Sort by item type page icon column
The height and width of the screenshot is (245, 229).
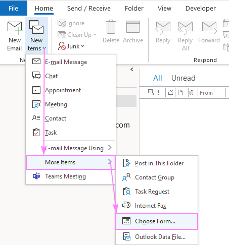click(x=180, y=93)
